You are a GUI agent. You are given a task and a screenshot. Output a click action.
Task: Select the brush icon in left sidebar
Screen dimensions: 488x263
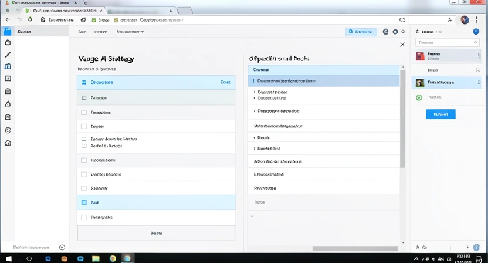coord(8,55)
